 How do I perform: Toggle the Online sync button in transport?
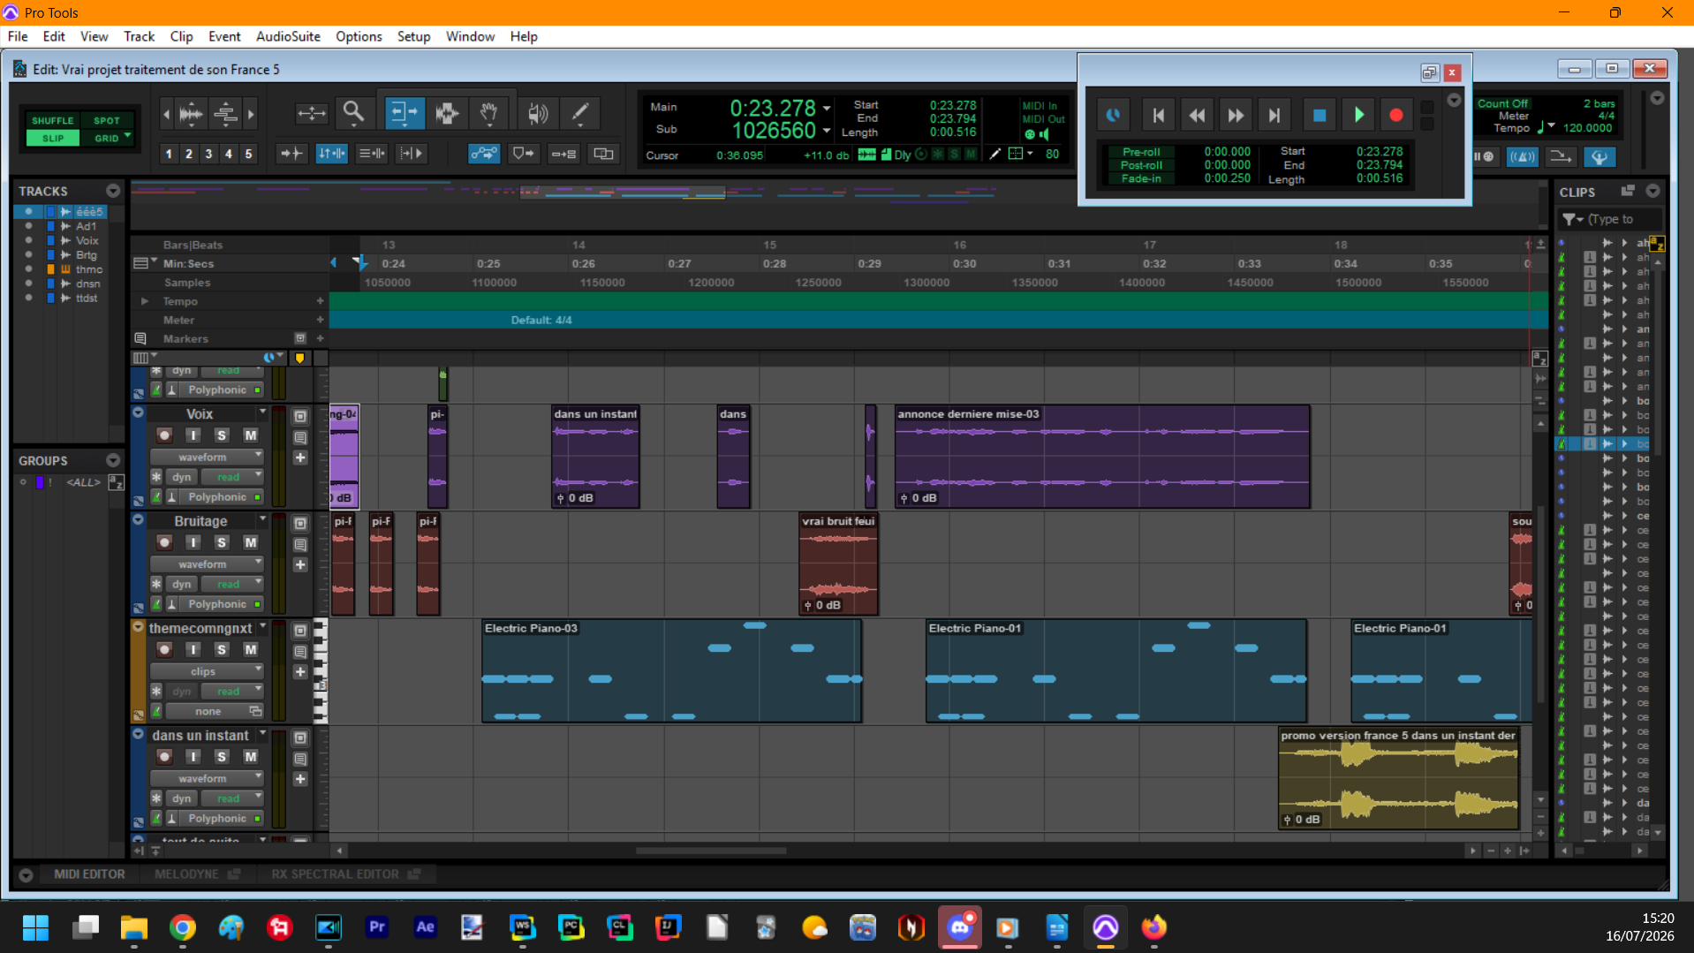point(1113,115)
